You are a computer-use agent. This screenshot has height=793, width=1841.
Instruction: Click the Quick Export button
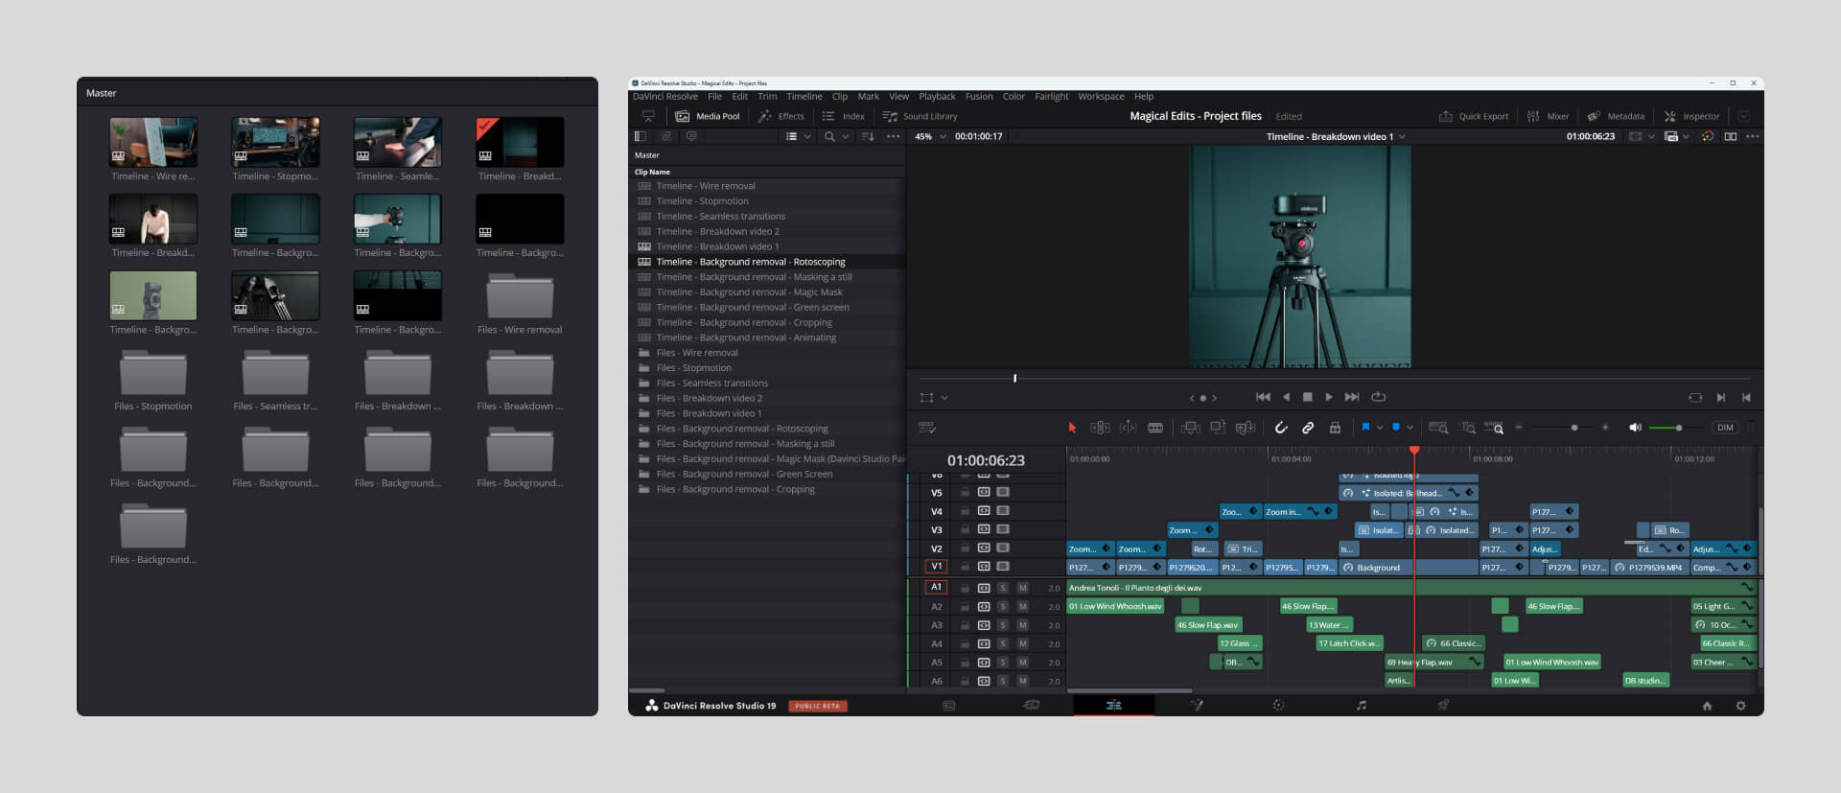pos(1474,117)
